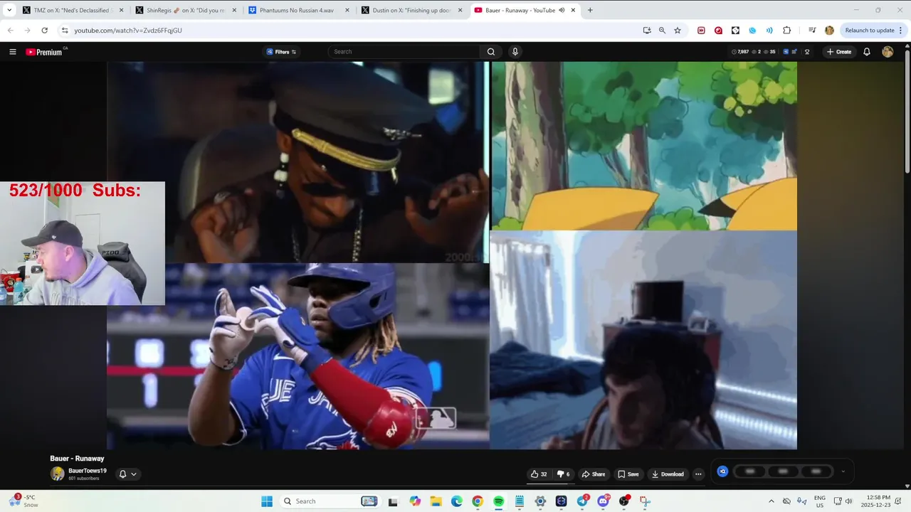
Task: Open more actions ellipsis menu
Action: [698, 474]
